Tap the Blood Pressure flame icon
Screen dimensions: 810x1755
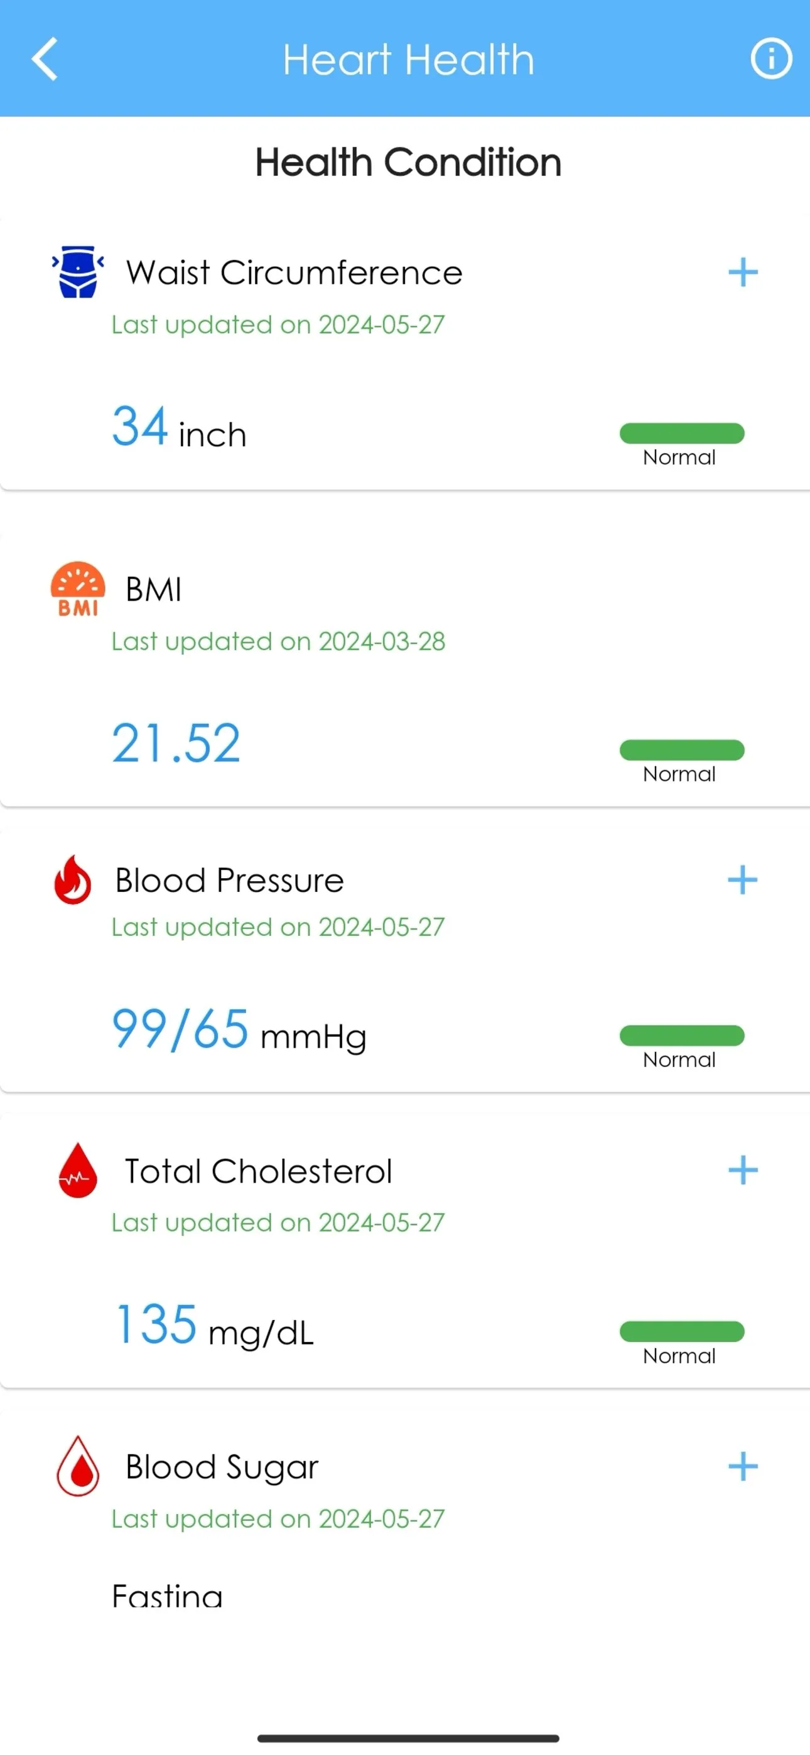(x=73, y=879)
